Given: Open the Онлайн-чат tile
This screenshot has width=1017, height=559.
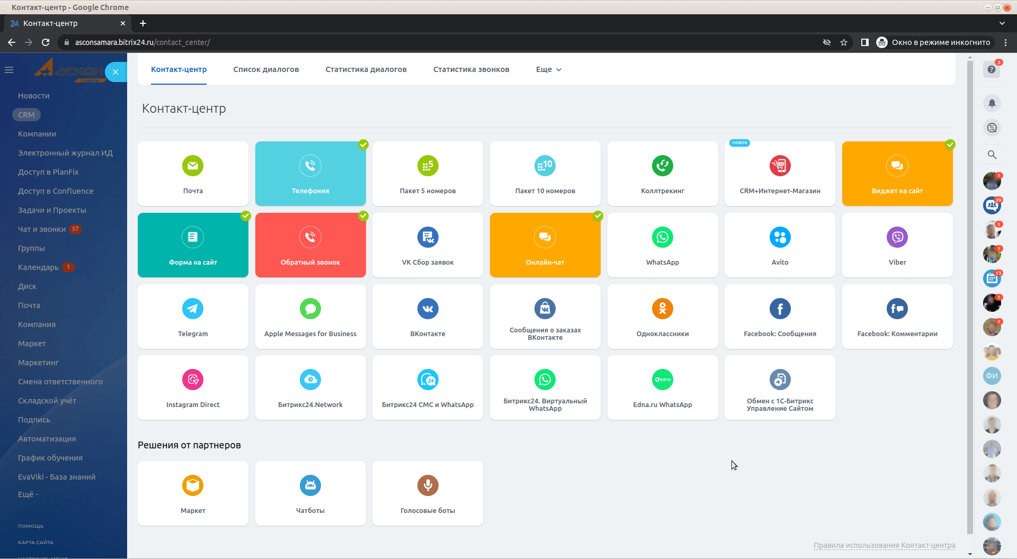Looking at the screenshot, I should [x=545, y=245].
